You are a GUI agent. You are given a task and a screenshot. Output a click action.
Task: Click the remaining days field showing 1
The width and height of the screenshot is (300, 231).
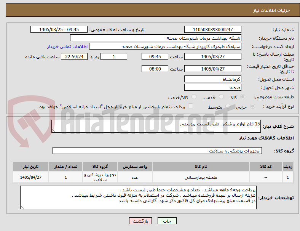coord(114,56)
